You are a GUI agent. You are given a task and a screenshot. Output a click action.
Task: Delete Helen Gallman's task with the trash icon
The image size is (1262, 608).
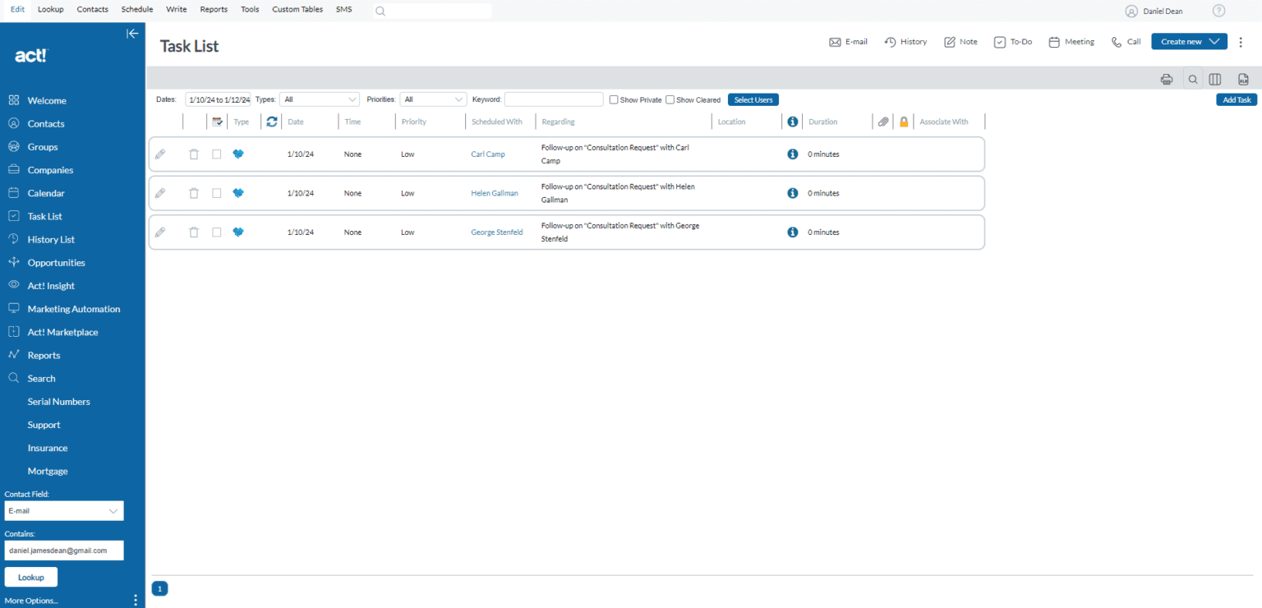pyautogui.click(x=194, y=193)
